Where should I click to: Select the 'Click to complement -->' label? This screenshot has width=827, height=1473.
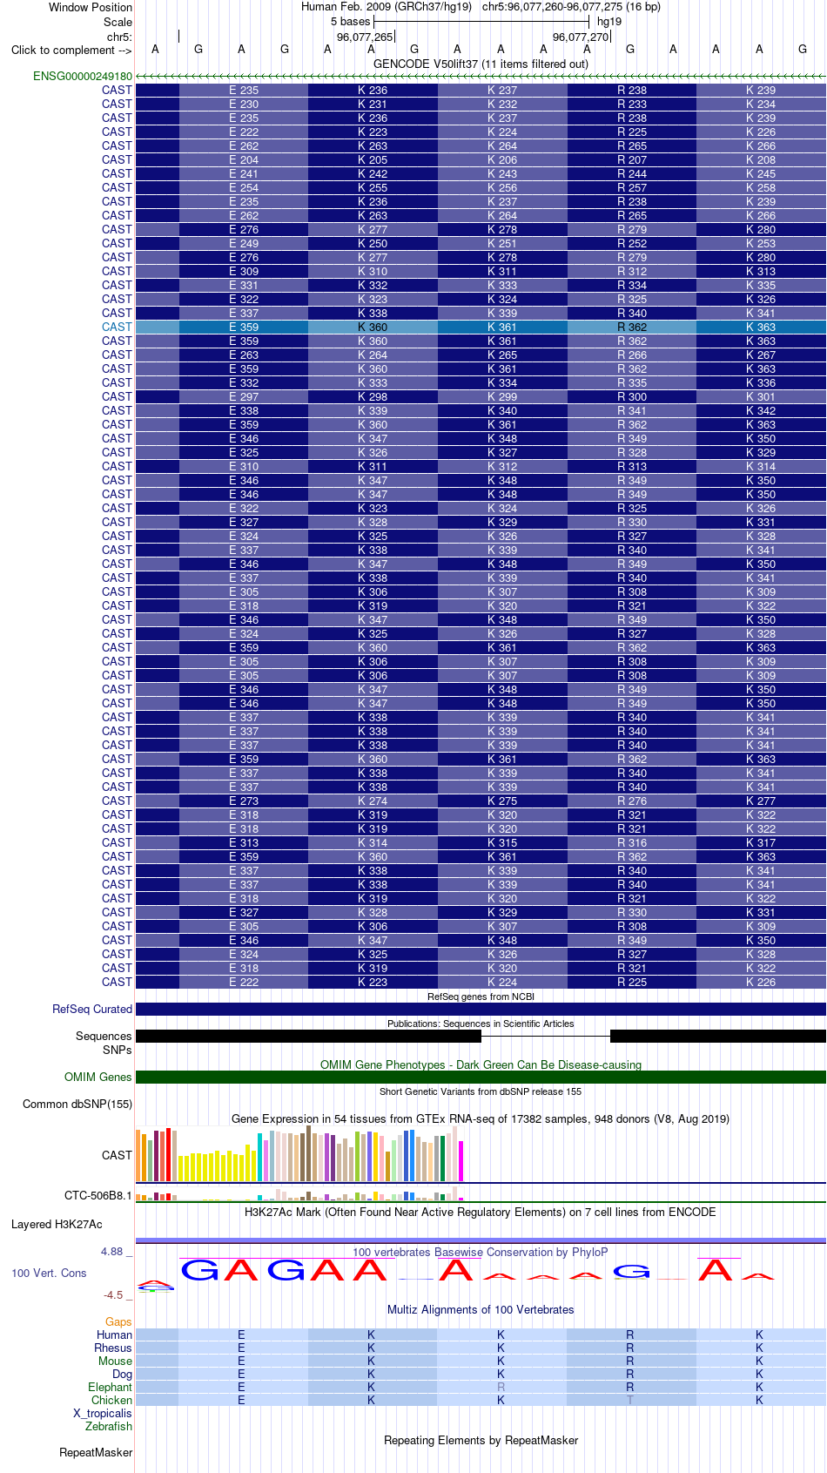[x=71, y=51]
